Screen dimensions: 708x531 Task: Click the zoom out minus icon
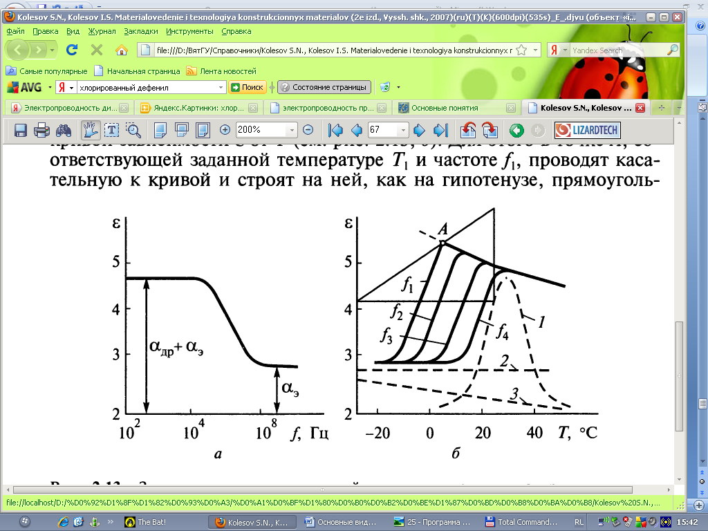[x=308, y=130]
